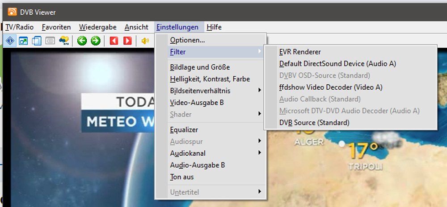This screenshot has width=447, height=207.
Task: Click DVBV OSD-Source (Standard) entry
Action: [350, 75]
